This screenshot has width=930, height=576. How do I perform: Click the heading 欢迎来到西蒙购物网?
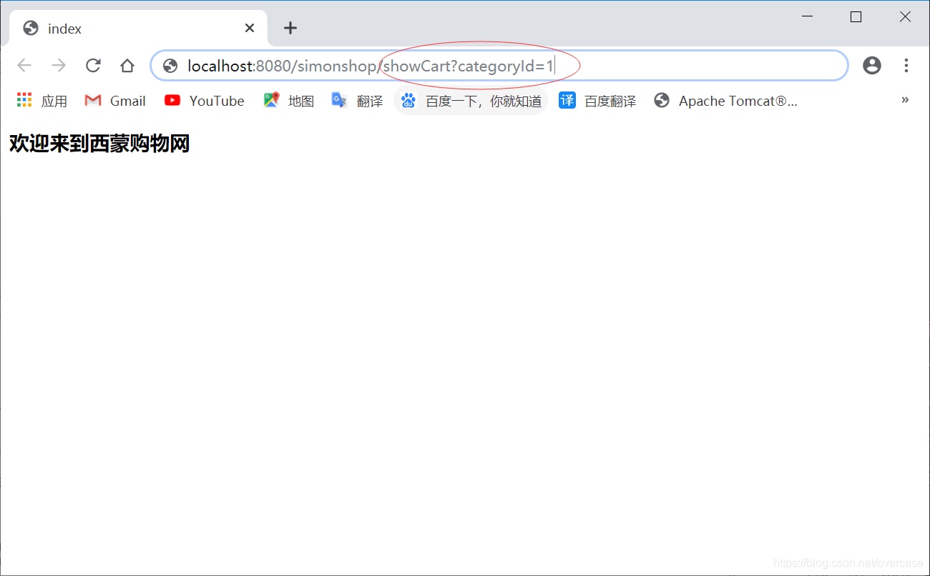click(x=99, y=144)
